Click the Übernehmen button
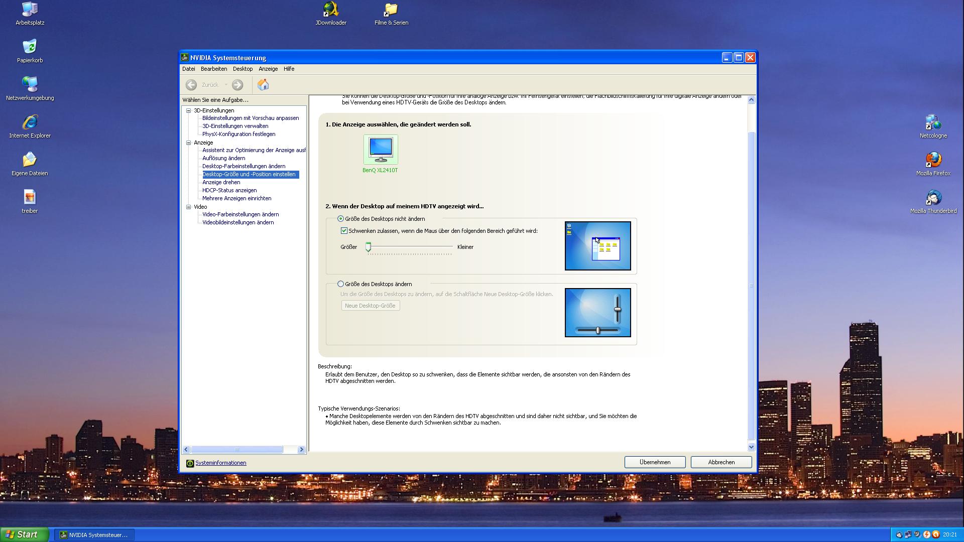The width and height of the screenshot is (964, 542). [655, 462]
